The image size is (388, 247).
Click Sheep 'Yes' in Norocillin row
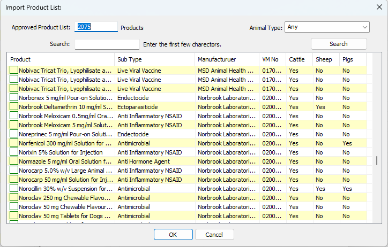tap(320, 189)
